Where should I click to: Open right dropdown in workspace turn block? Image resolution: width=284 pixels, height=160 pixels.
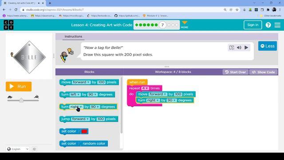click(153, 100)
